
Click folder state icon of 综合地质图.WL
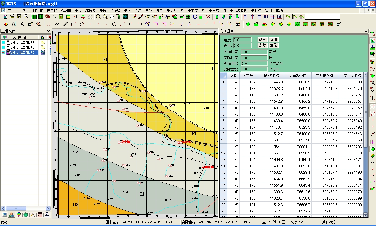43,47
